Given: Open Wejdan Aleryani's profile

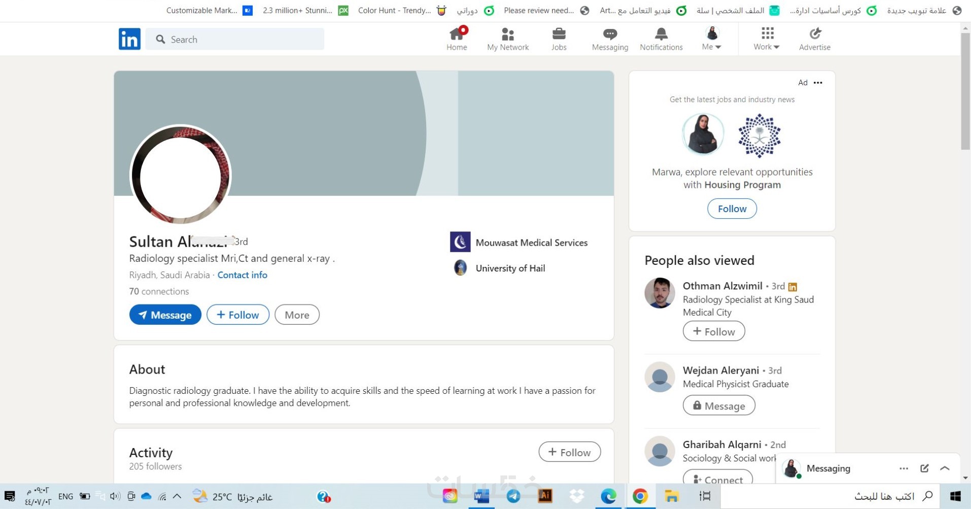Looking at the screenshot, I should [721, 370].
